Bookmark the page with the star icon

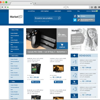tap(92, 7)
